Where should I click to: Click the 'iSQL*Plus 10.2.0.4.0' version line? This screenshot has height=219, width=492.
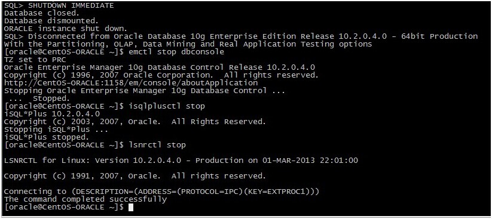tap(52, 114)
